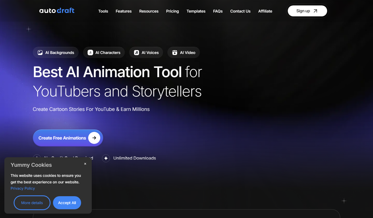Open the Resources menu
The image size is (373, 218).
coord(149,11)
